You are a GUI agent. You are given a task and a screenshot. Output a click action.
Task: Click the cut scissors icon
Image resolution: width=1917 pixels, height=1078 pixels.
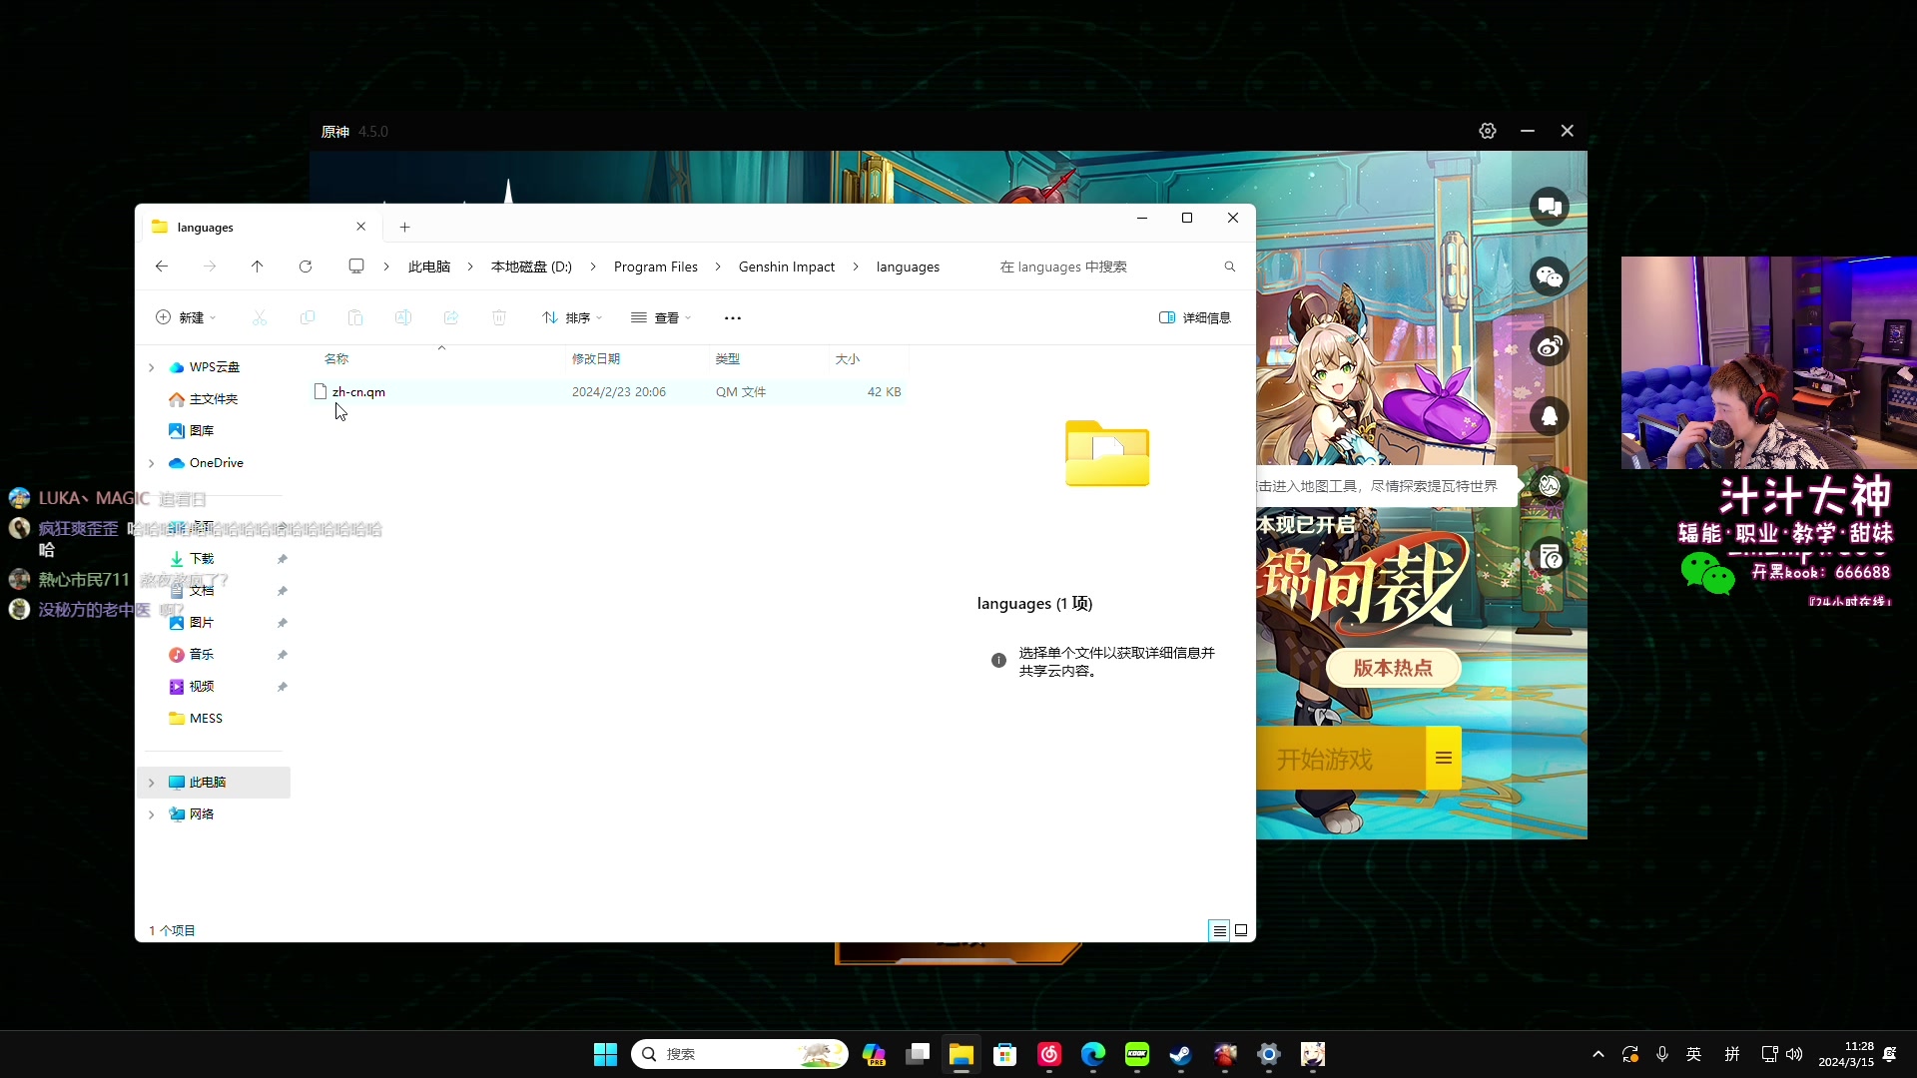point(260,317)
